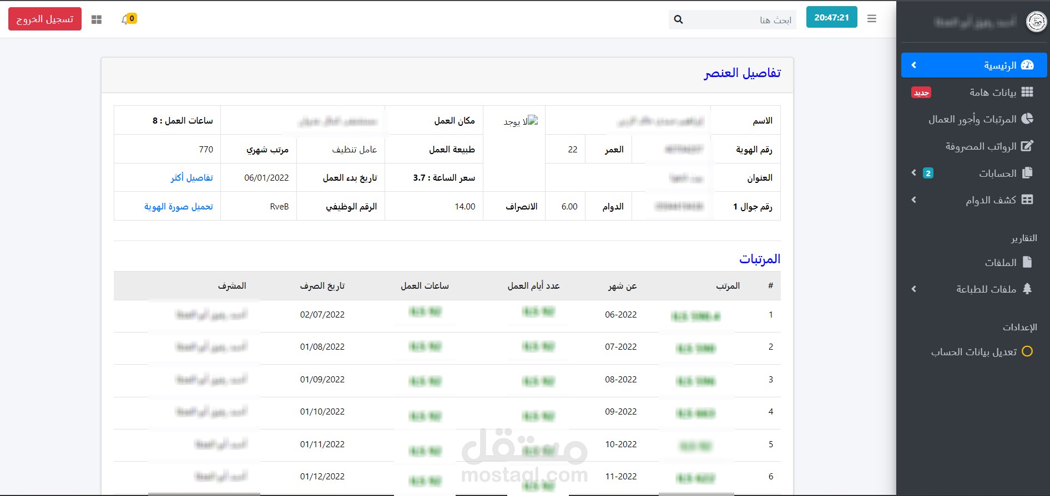Click the "تاريخ بدء العمل" label cell

pyautogui.click(x=341, y=177)
